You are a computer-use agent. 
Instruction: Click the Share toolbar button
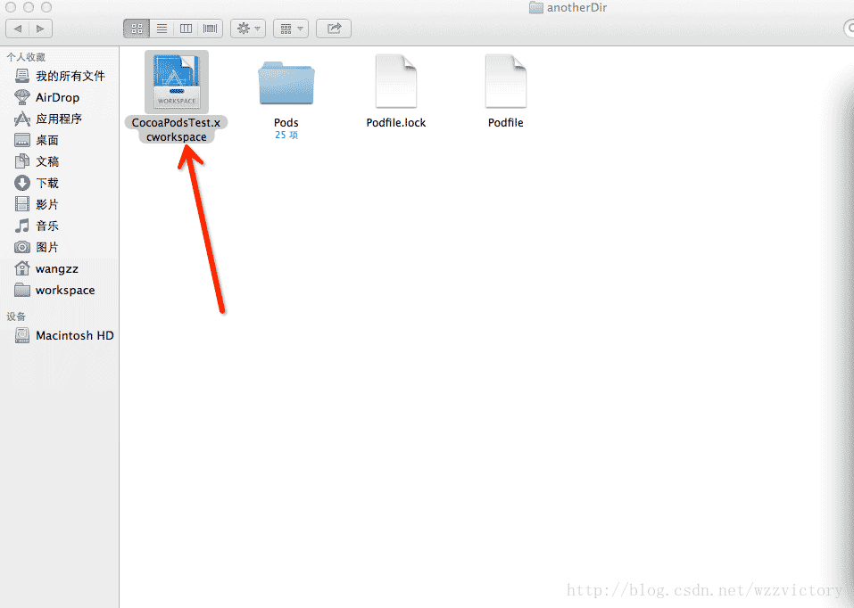(x=334, y=29)
